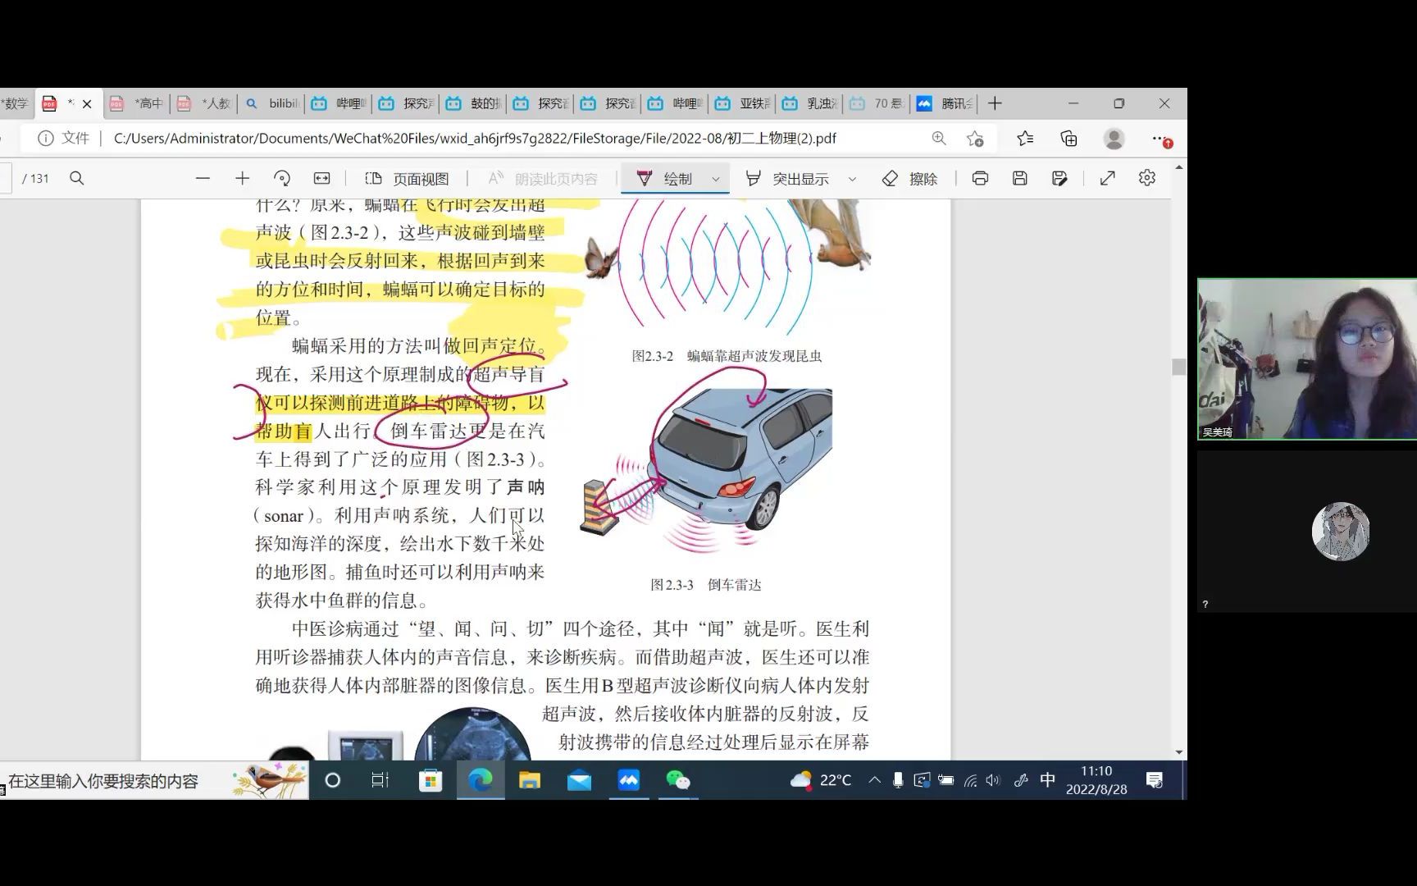Open Task View on taskbar
Viewport: 1417px width, 886px height.
(x=380, y=780)
